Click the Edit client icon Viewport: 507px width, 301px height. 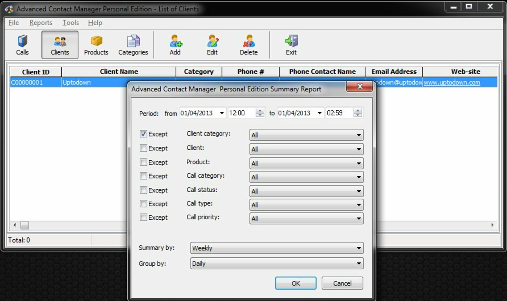212,45
